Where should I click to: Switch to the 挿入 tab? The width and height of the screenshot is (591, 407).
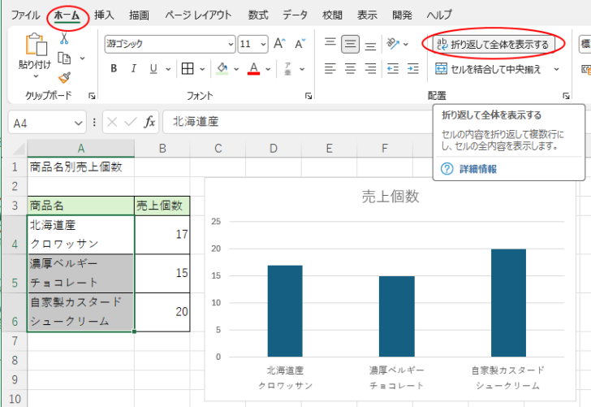point(104,15)
